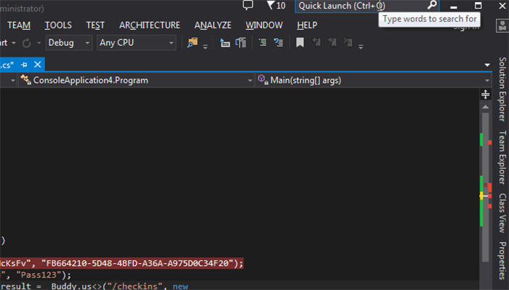The image size is (509, 290).
Task: Go to the previous bookmark
Action: click(x=316, y=42)
